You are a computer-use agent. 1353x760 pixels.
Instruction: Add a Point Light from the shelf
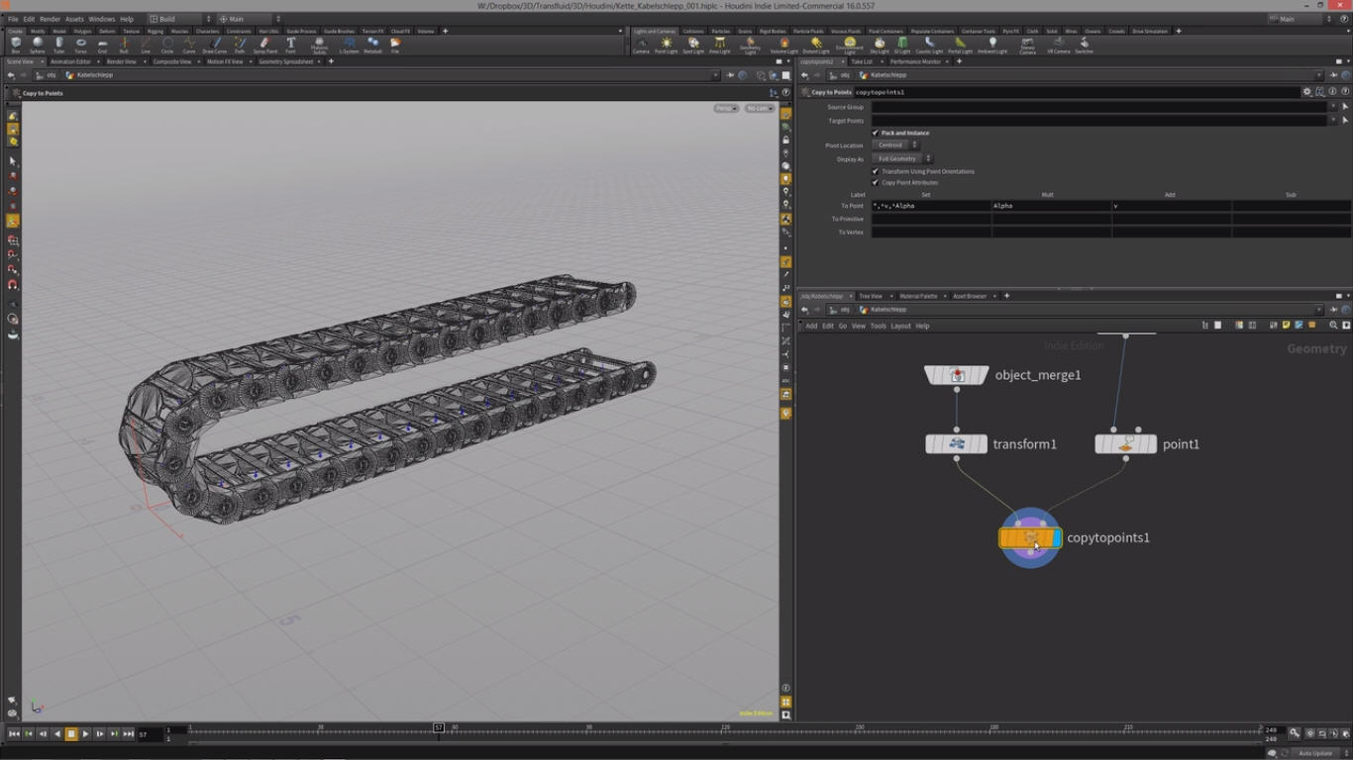point(667,45)
